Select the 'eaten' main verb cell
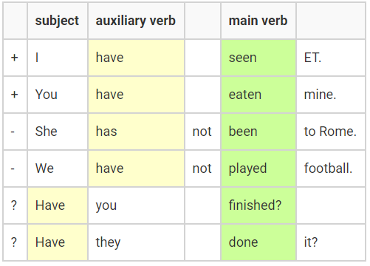This screenshot has height=266, width=370. (x=258, y=95)
